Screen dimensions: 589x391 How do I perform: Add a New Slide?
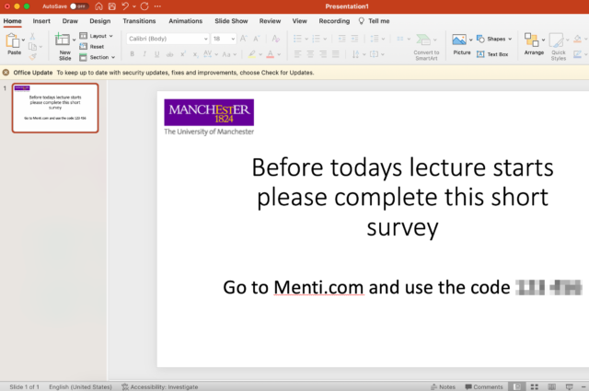64,47
